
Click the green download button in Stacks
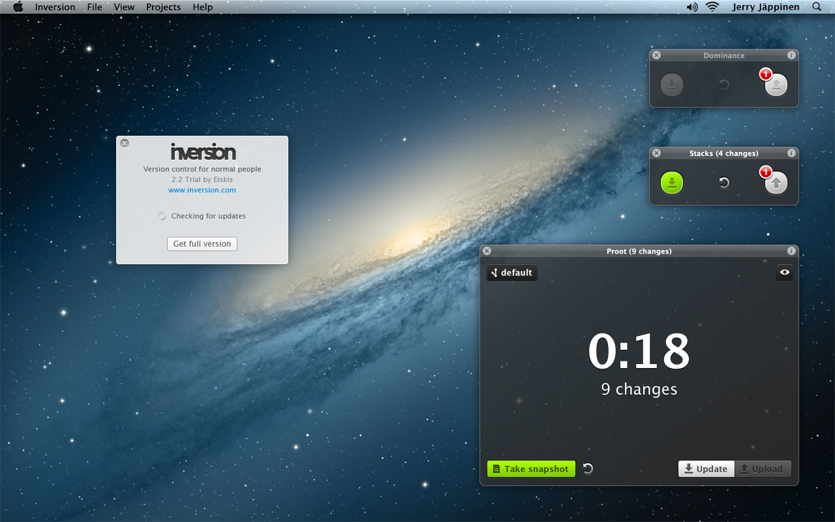672,183
